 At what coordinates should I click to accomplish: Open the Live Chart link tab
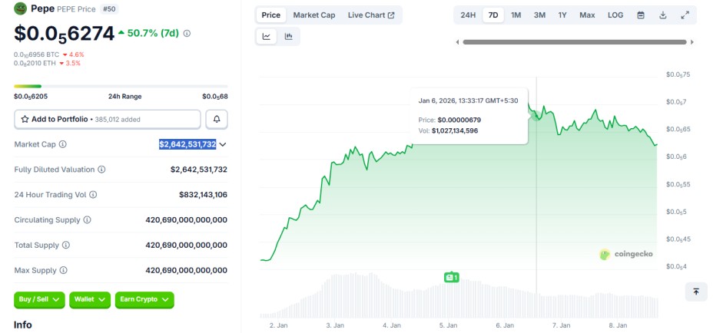pos(371,15)
